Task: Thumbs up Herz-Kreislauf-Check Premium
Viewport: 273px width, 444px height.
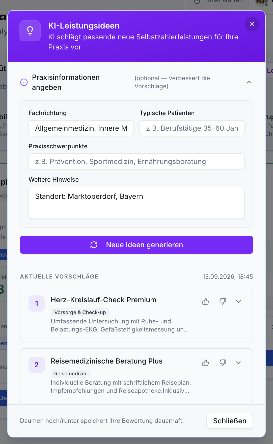Action: coord(206,301)
